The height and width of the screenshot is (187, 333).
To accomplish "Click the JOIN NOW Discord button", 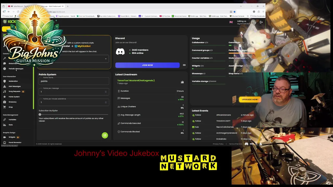I will 148,65.
